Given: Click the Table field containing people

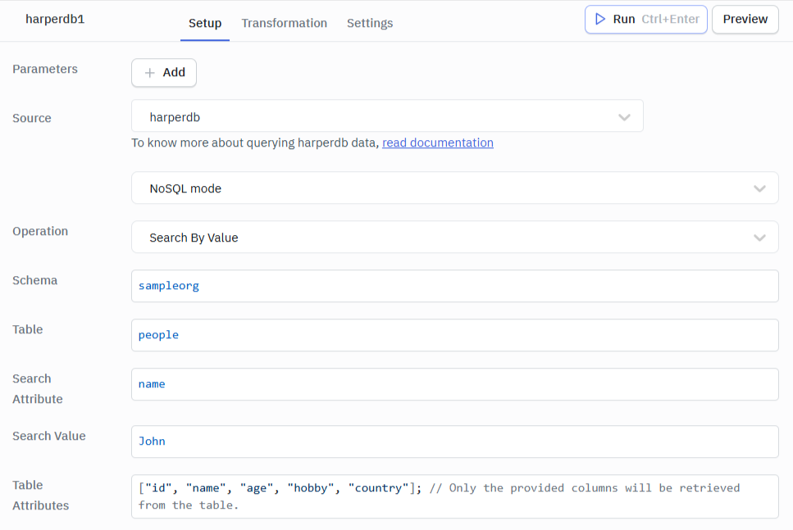Looking at the screenshot, I should 454,335.
